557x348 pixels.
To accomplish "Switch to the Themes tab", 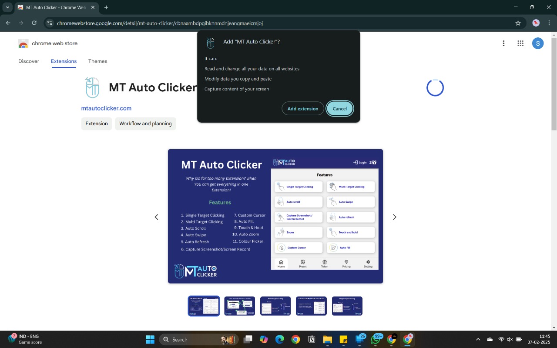I will (x=97, y=61).
